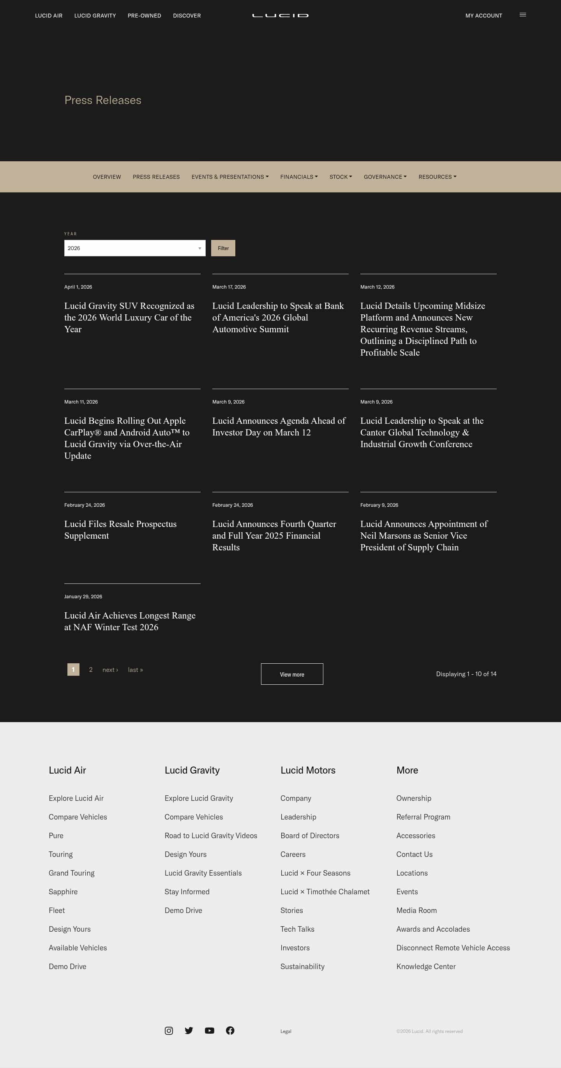Open Lucid's YouTube channel
Viewport: 561px width, 1068px height.
[210, 1030]
